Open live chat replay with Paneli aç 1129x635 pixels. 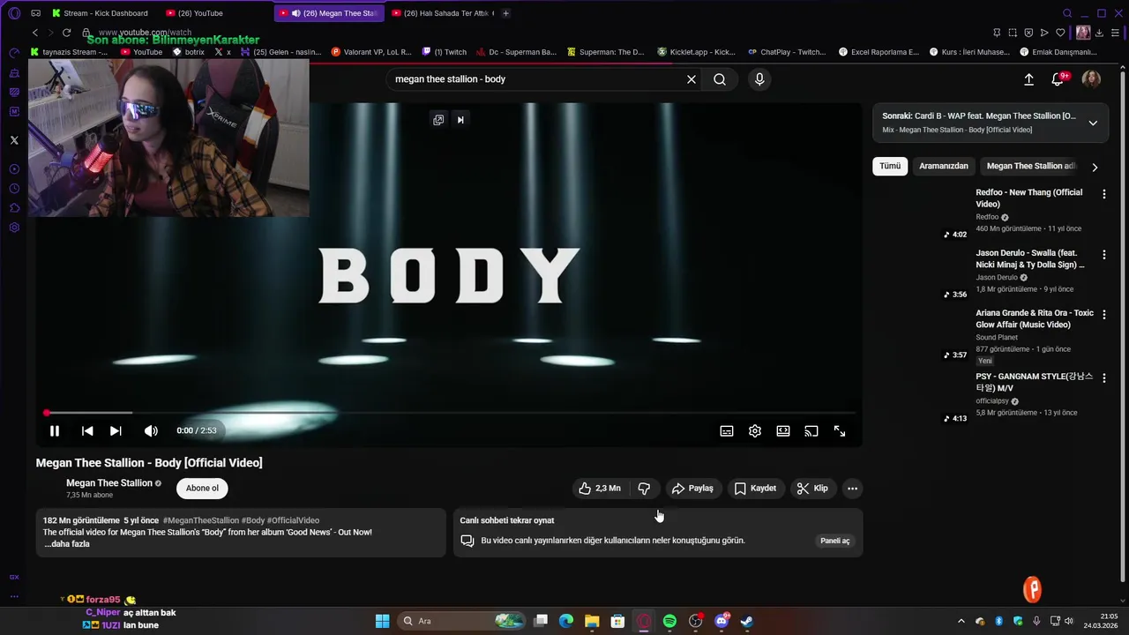pos(835,541)
